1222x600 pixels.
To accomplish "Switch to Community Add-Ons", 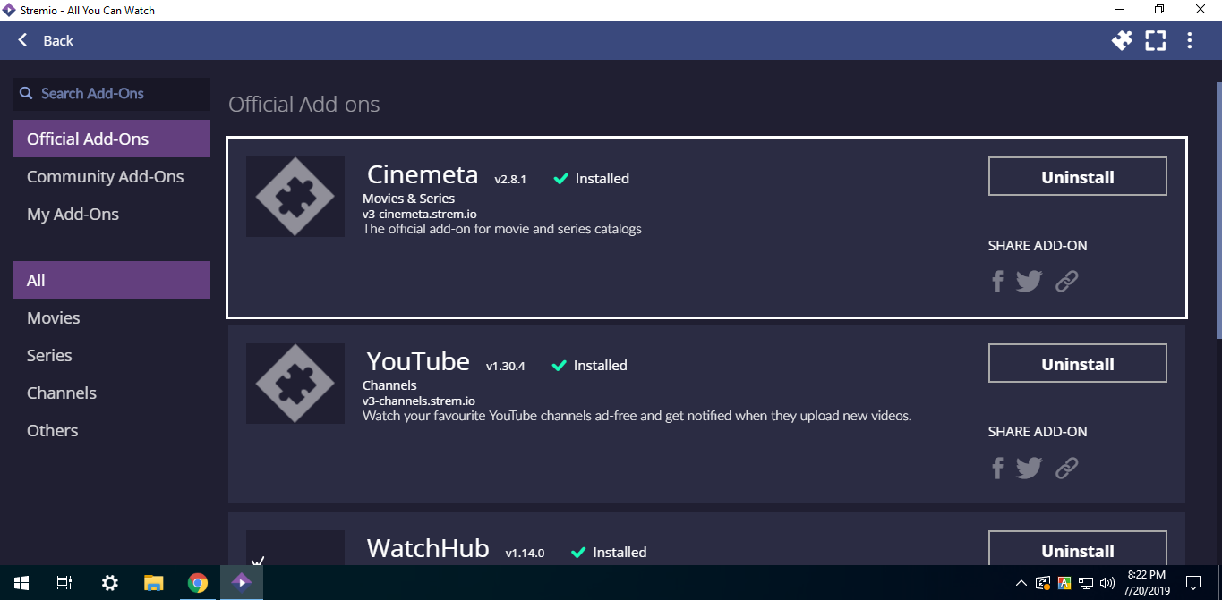I will tap(112, 176).
